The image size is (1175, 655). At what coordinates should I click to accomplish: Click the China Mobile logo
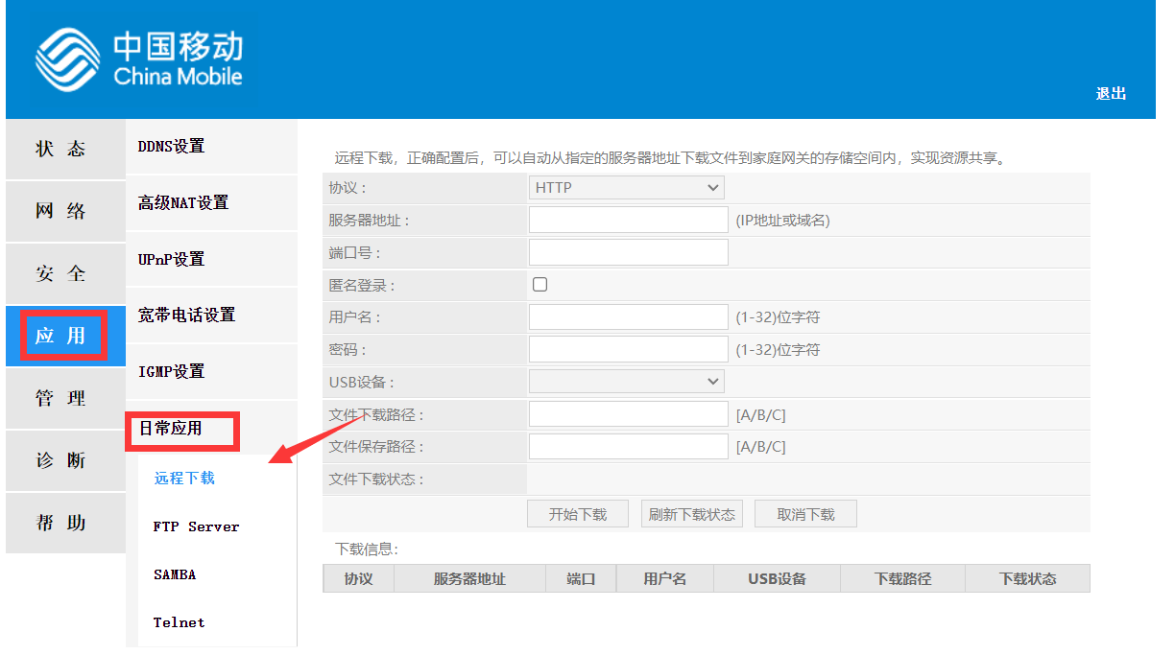click(139, 58)
